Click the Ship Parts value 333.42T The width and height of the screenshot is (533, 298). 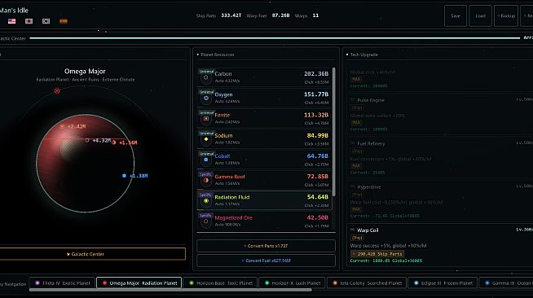[x=231, y=15]
